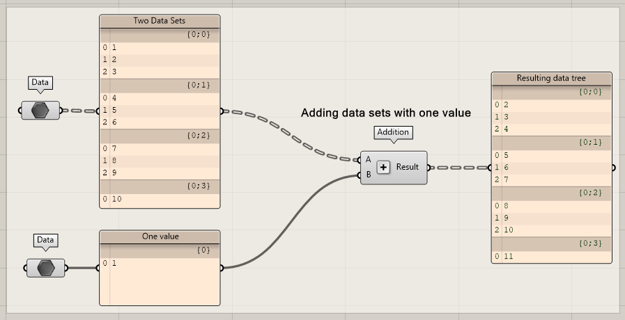Select the Two Data Sets panel title
Screen dimensions: 625x320
(160, 21)
